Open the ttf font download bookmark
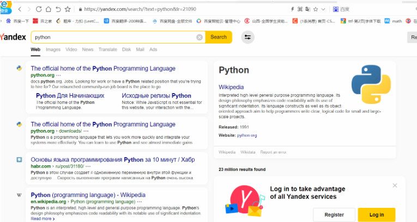The height and width of the screenshot is (222, 417). pos(361,21)
